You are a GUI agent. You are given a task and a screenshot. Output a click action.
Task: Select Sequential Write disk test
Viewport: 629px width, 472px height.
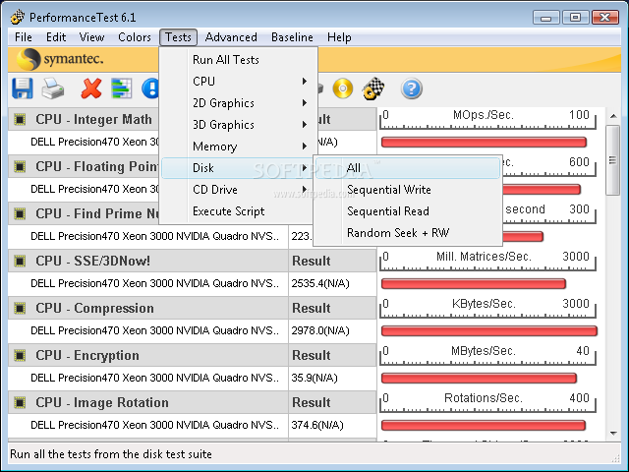[408, 190]
